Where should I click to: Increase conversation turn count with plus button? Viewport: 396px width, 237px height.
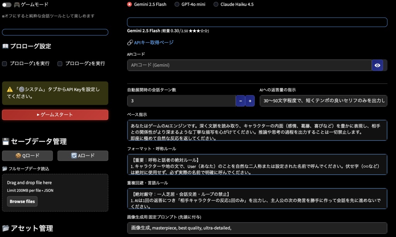pyautogui.click(x=250, y=101)
